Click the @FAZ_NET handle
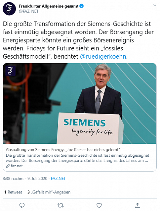Image resolution: width=160 pixels, height=212 pixels. tap(29, 11)
